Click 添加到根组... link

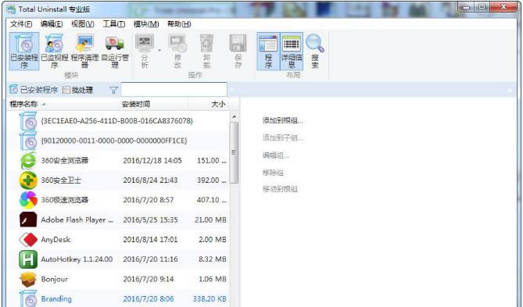(282, 120)
